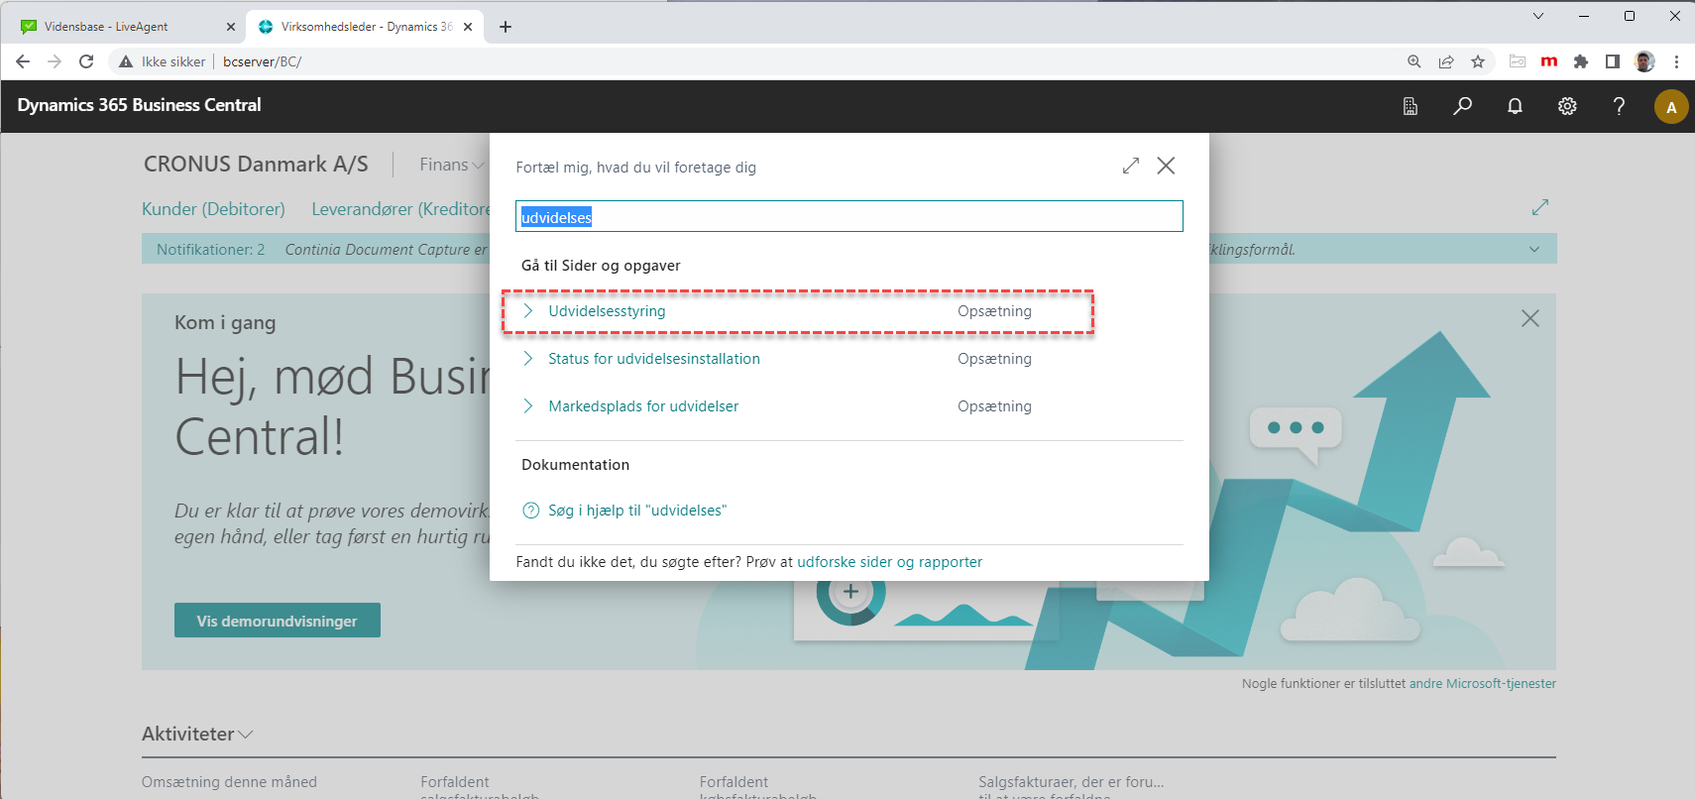
Task: Click Omsætning denne måned tile heading
Action: coord(229,782)
